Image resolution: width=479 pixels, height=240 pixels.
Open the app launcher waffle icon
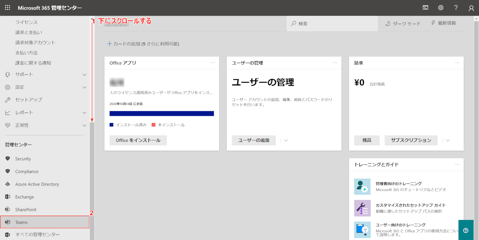click(x=8, y=8)
